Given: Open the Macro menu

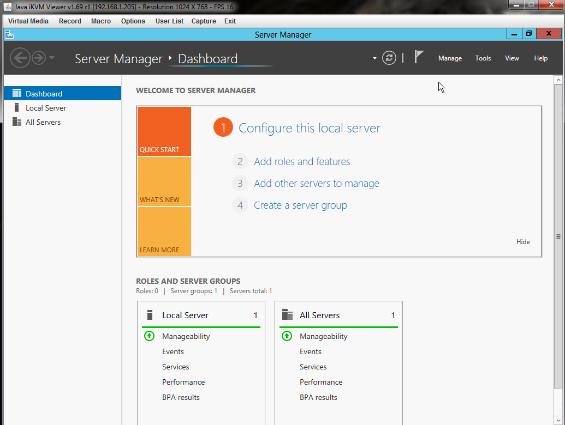Looking at the screenshot, I should 100,21.
